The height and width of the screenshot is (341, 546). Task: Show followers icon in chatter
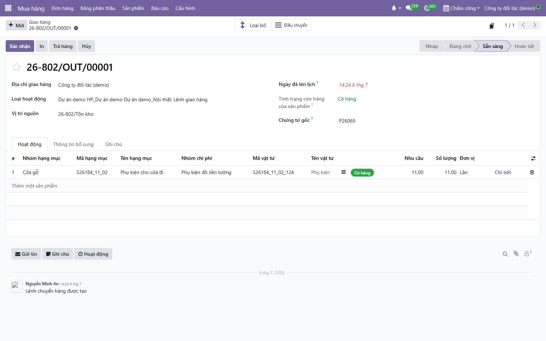pos(528,253)
